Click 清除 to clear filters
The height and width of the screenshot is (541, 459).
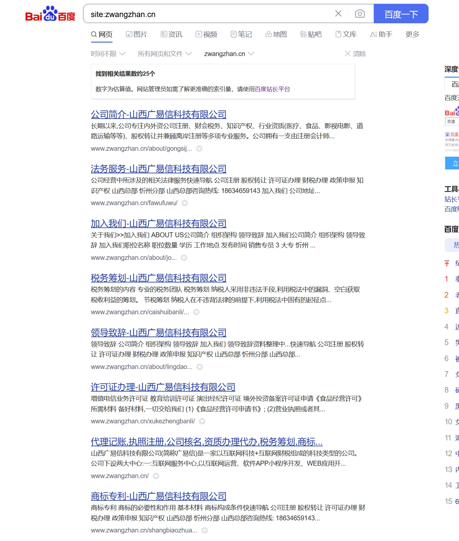click(356, 54)
